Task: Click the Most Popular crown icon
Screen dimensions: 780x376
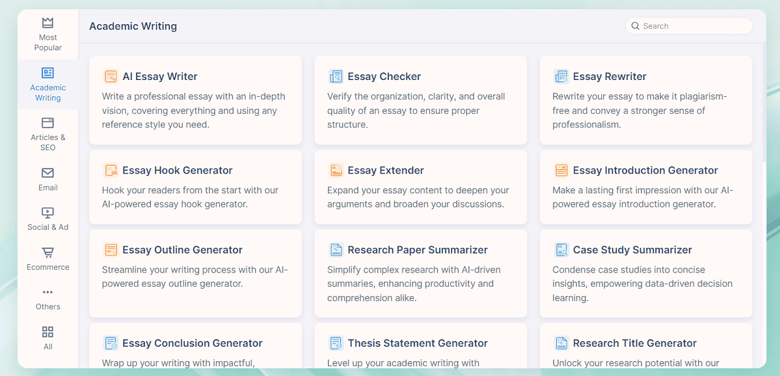Action: 47,23
